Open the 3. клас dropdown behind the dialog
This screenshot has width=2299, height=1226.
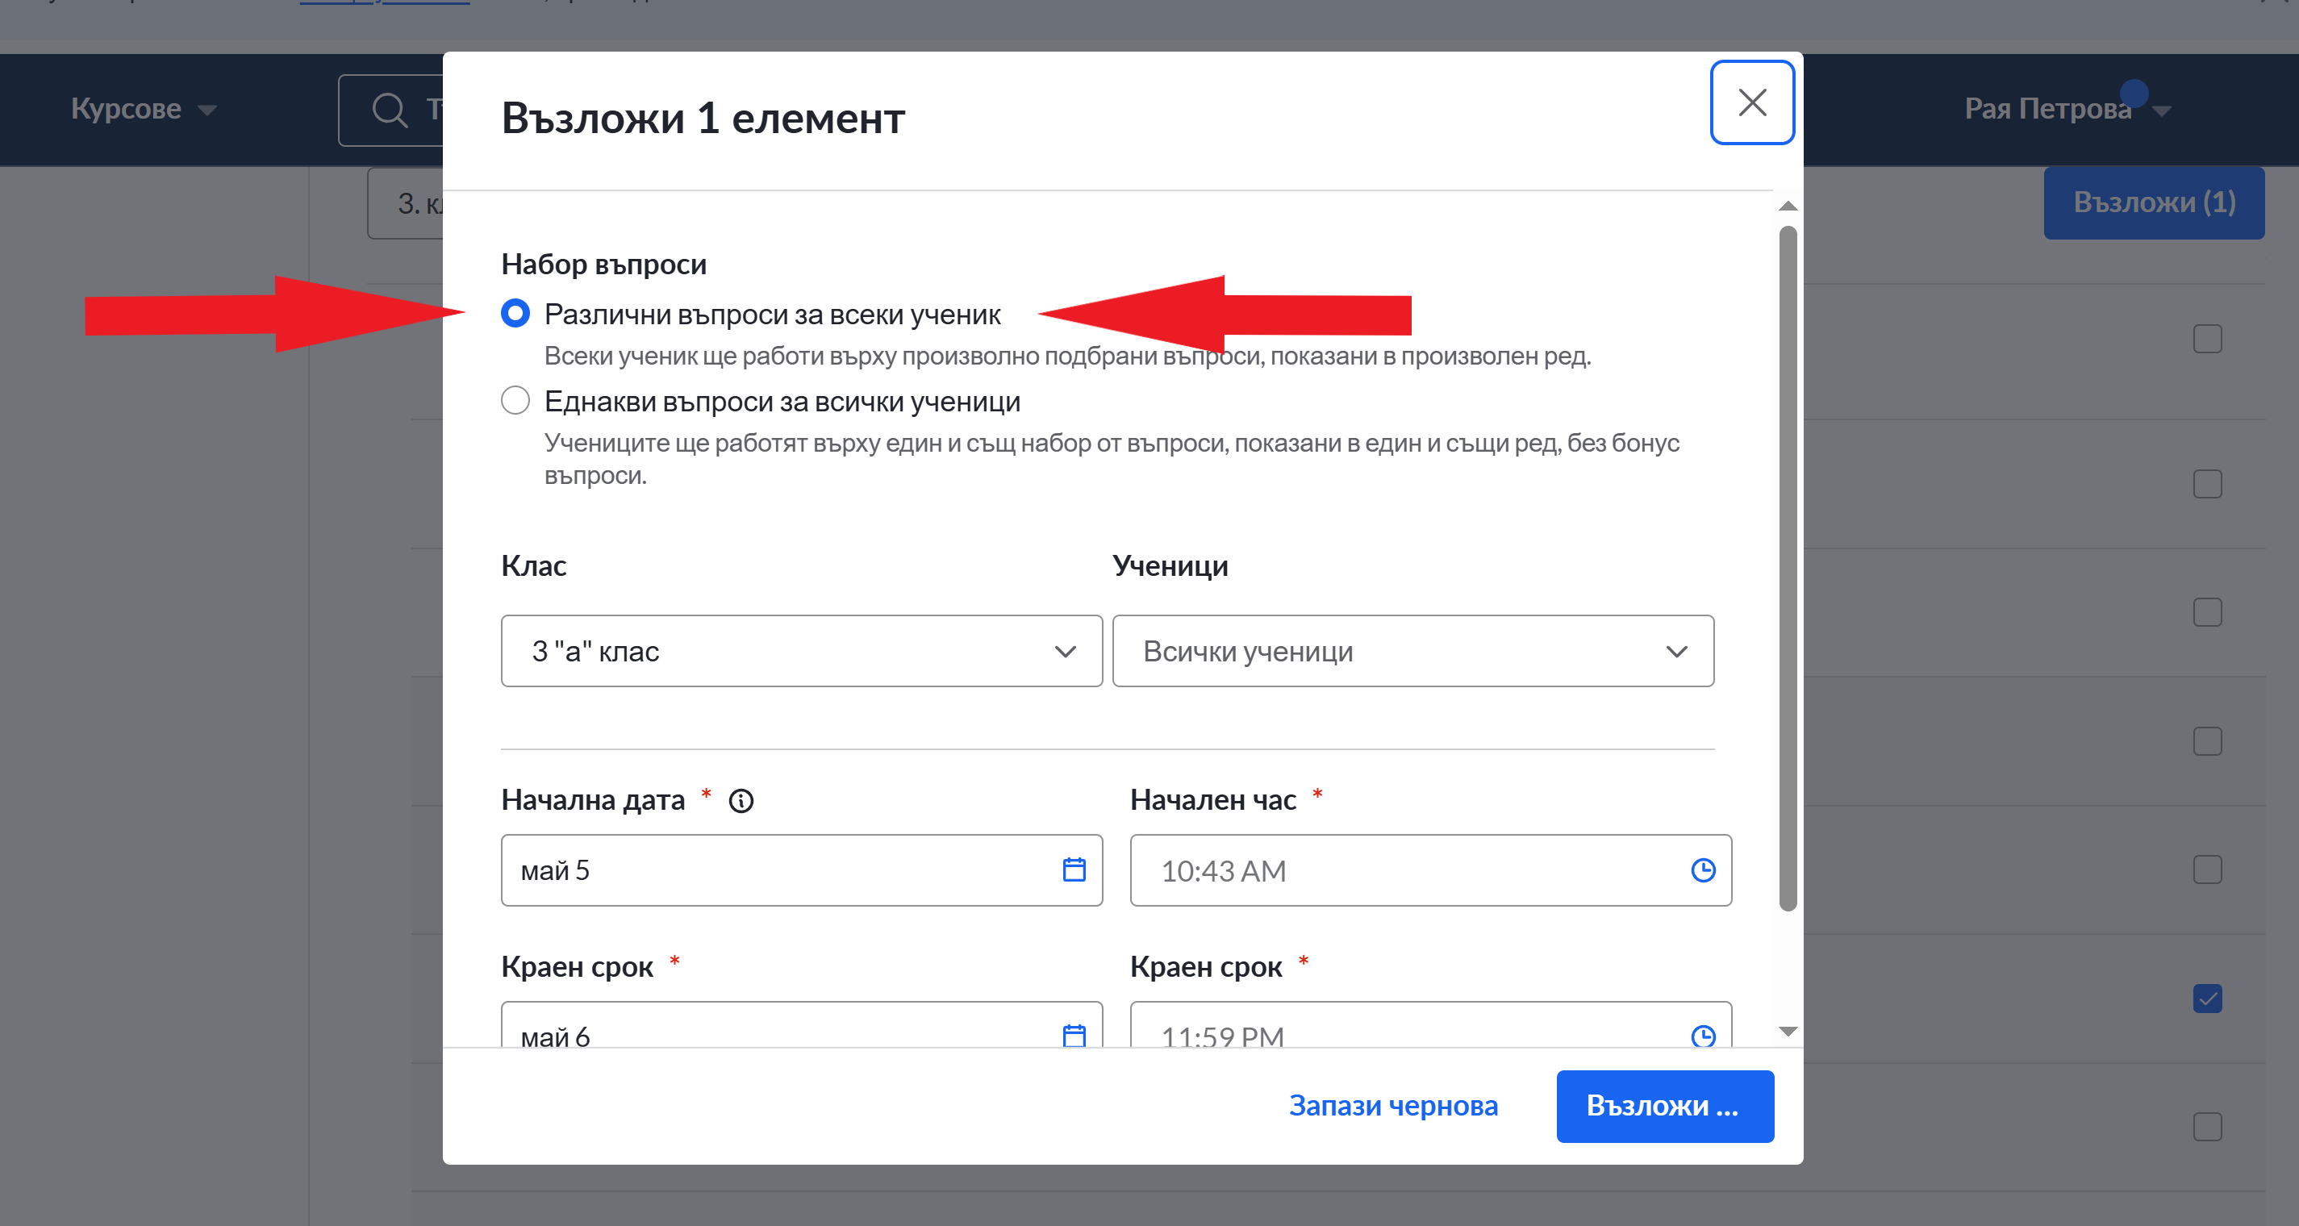406,203
